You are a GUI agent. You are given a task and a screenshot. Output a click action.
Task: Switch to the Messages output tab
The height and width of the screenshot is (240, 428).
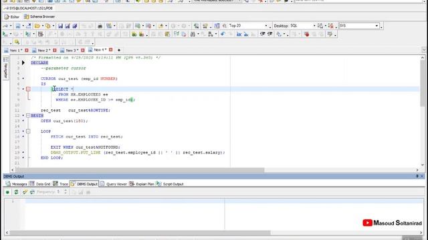click(16, 184)
